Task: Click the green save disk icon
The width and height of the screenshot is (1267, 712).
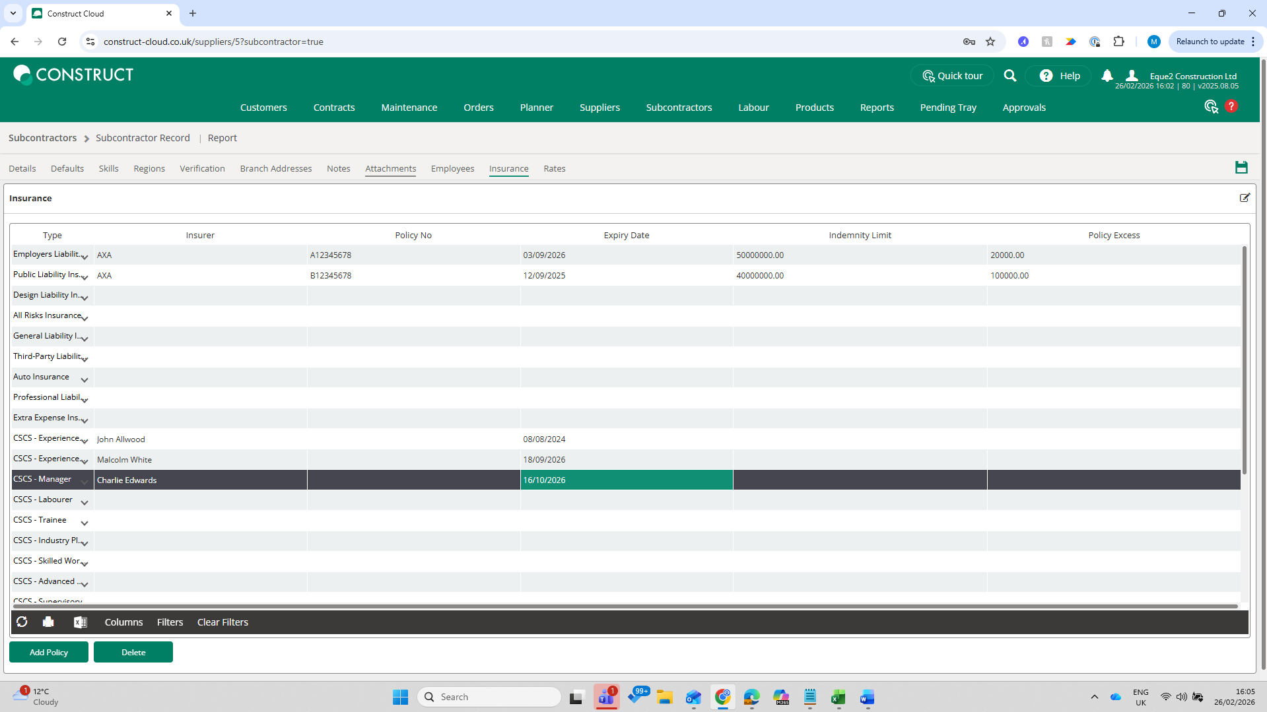Action: tap(1241, 168)
